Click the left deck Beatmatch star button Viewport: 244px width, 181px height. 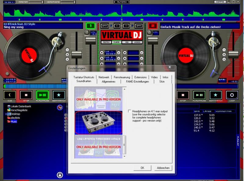(59, 95)
